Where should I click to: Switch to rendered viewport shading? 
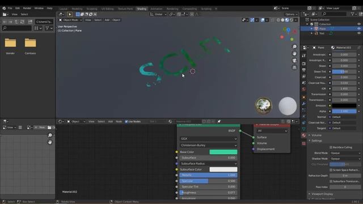click(292, 20)
